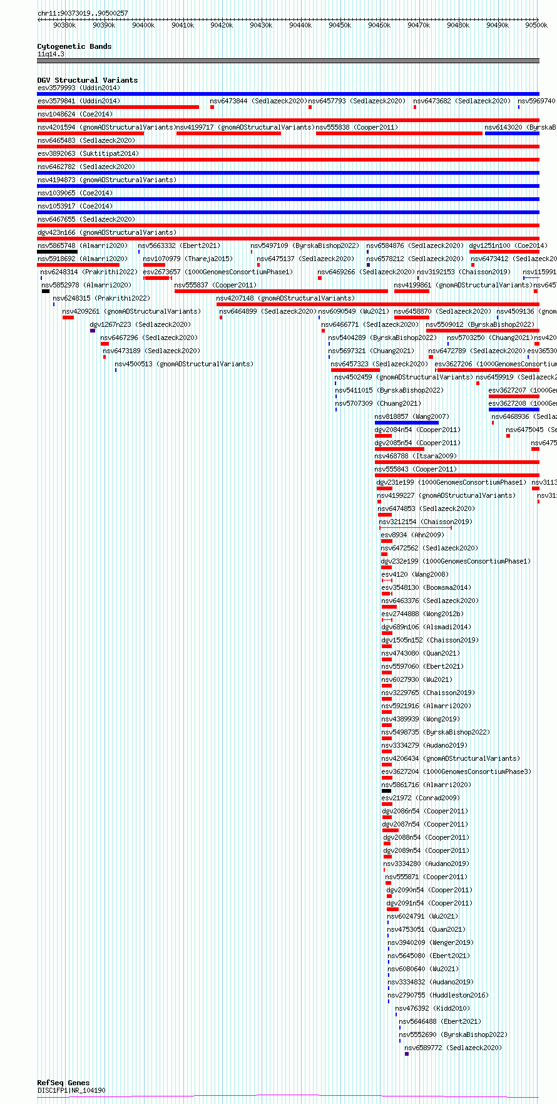Select nsv6467655 (Sedlazeck2020) label
This screenshot has height=1104, width=557.
(x=86, y=219)
